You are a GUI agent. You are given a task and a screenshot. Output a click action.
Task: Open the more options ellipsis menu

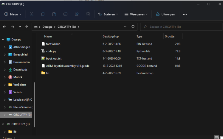pos(185,14)
